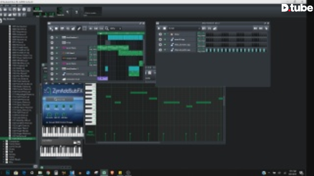
Task: Click the Stop button in Song Editor toolbar
Action: tap(56, 28)
